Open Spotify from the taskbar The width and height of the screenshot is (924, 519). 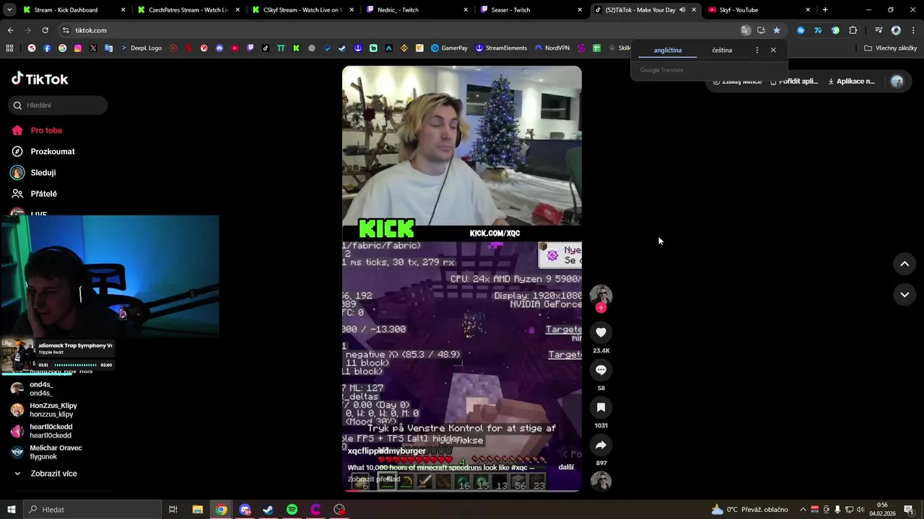click(292, 510)
